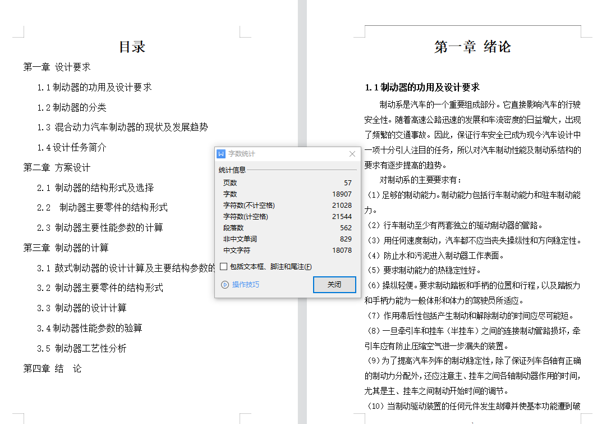Click the 第一章 绪论 chapter title
Screen dimensions: 602x424
point(472,47)
